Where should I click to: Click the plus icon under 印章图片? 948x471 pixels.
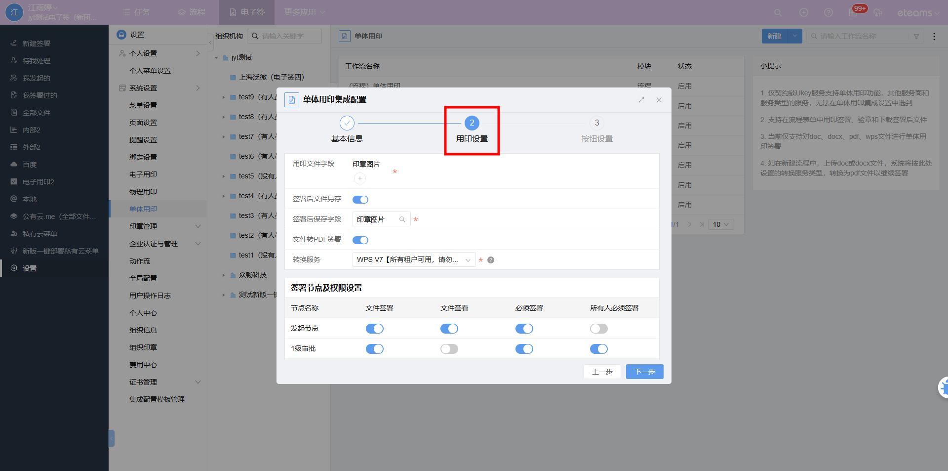[x=360, y=178]
